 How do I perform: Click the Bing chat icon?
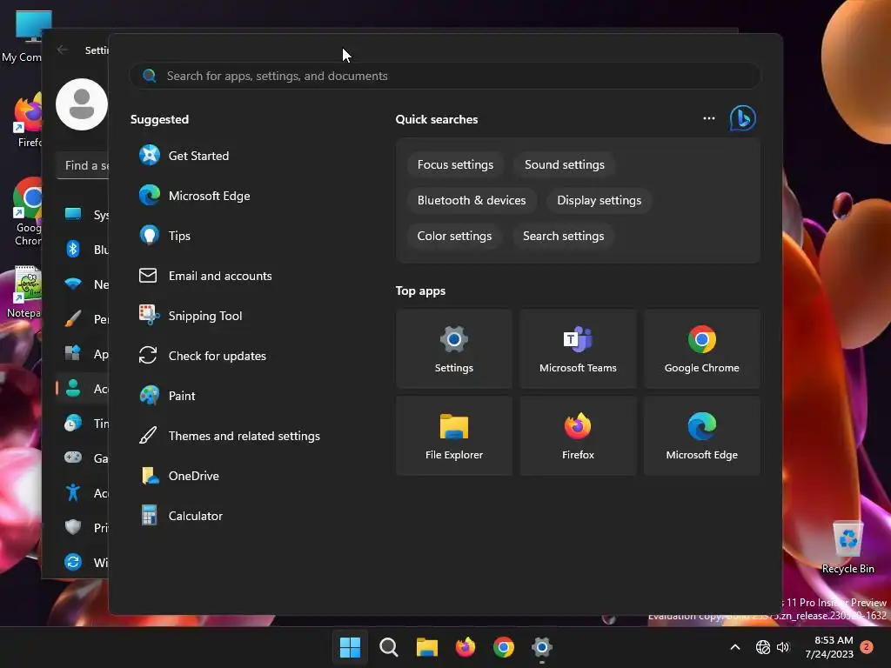(x=742, y=118)
